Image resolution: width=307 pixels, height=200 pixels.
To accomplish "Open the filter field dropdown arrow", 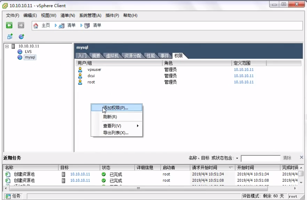I will [x=237, y=158].
